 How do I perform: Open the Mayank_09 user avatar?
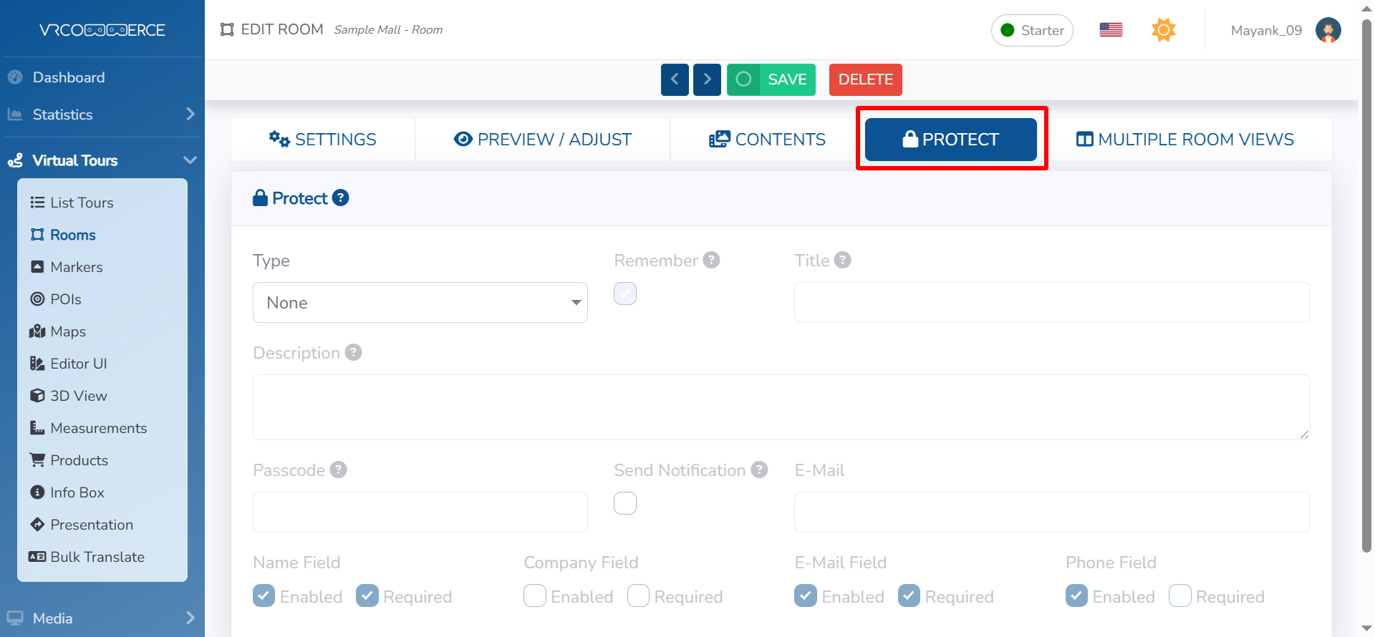[x=1328, y=30]
